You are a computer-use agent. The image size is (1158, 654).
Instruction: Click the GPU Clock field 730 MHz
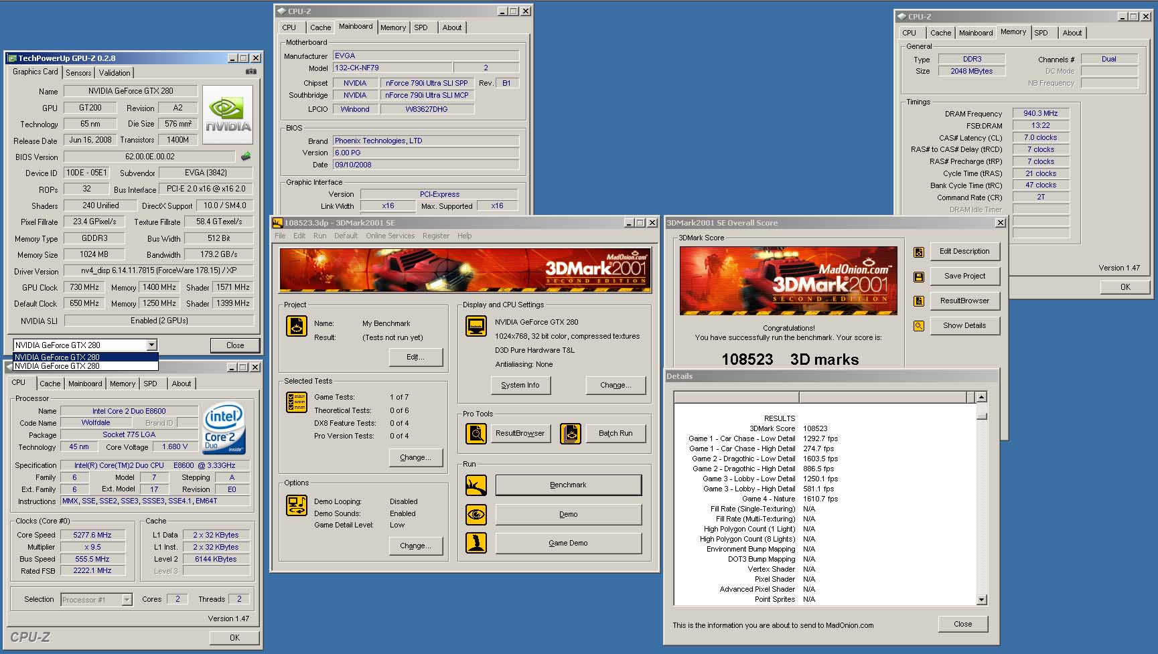click(84, 287)
